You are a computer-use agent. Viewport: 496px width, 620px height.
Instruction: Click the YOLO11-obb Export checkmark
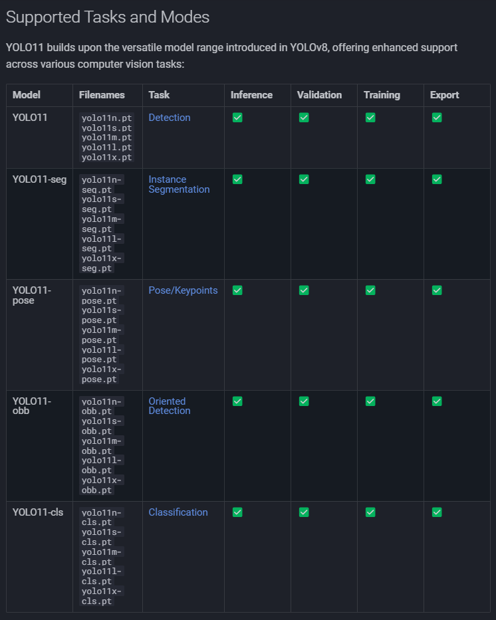(437, 401)
